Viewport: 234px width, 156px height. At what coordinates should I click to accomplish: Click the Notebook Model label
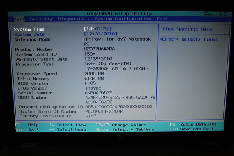pyautogui.click(x=34, y=39)
